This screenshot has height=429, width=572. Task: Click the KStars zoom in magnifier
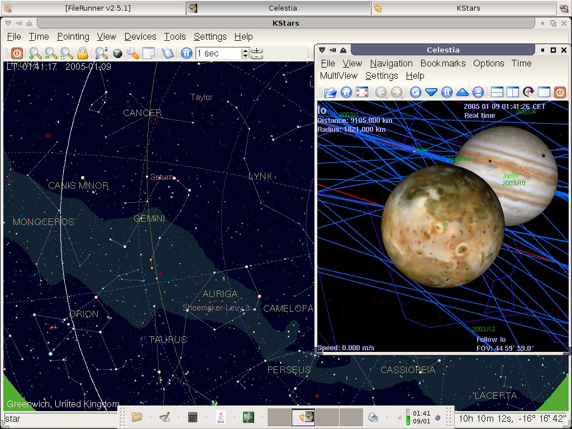[35, 54]
